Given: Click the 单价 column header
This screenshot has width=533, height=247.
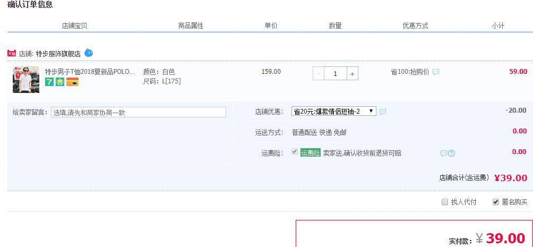Looking at the screenshot, I should [x=271, y=25].
